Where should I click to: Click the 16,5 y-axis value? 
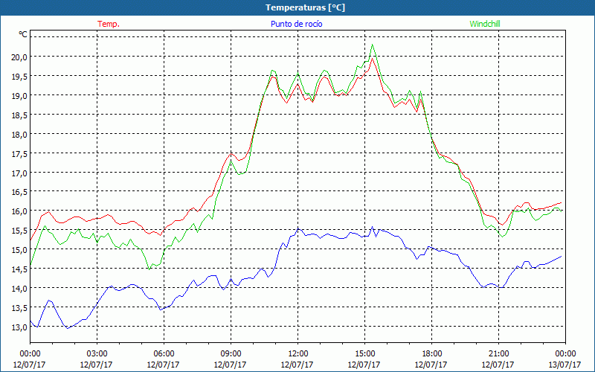pyautogui.click(x=20, y=192)
